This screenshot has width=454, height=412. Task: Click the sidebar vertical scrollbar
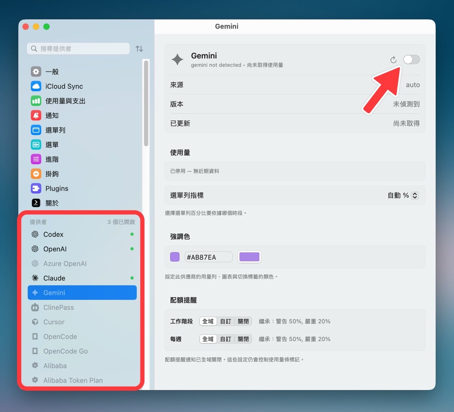[x=146, y=103]
